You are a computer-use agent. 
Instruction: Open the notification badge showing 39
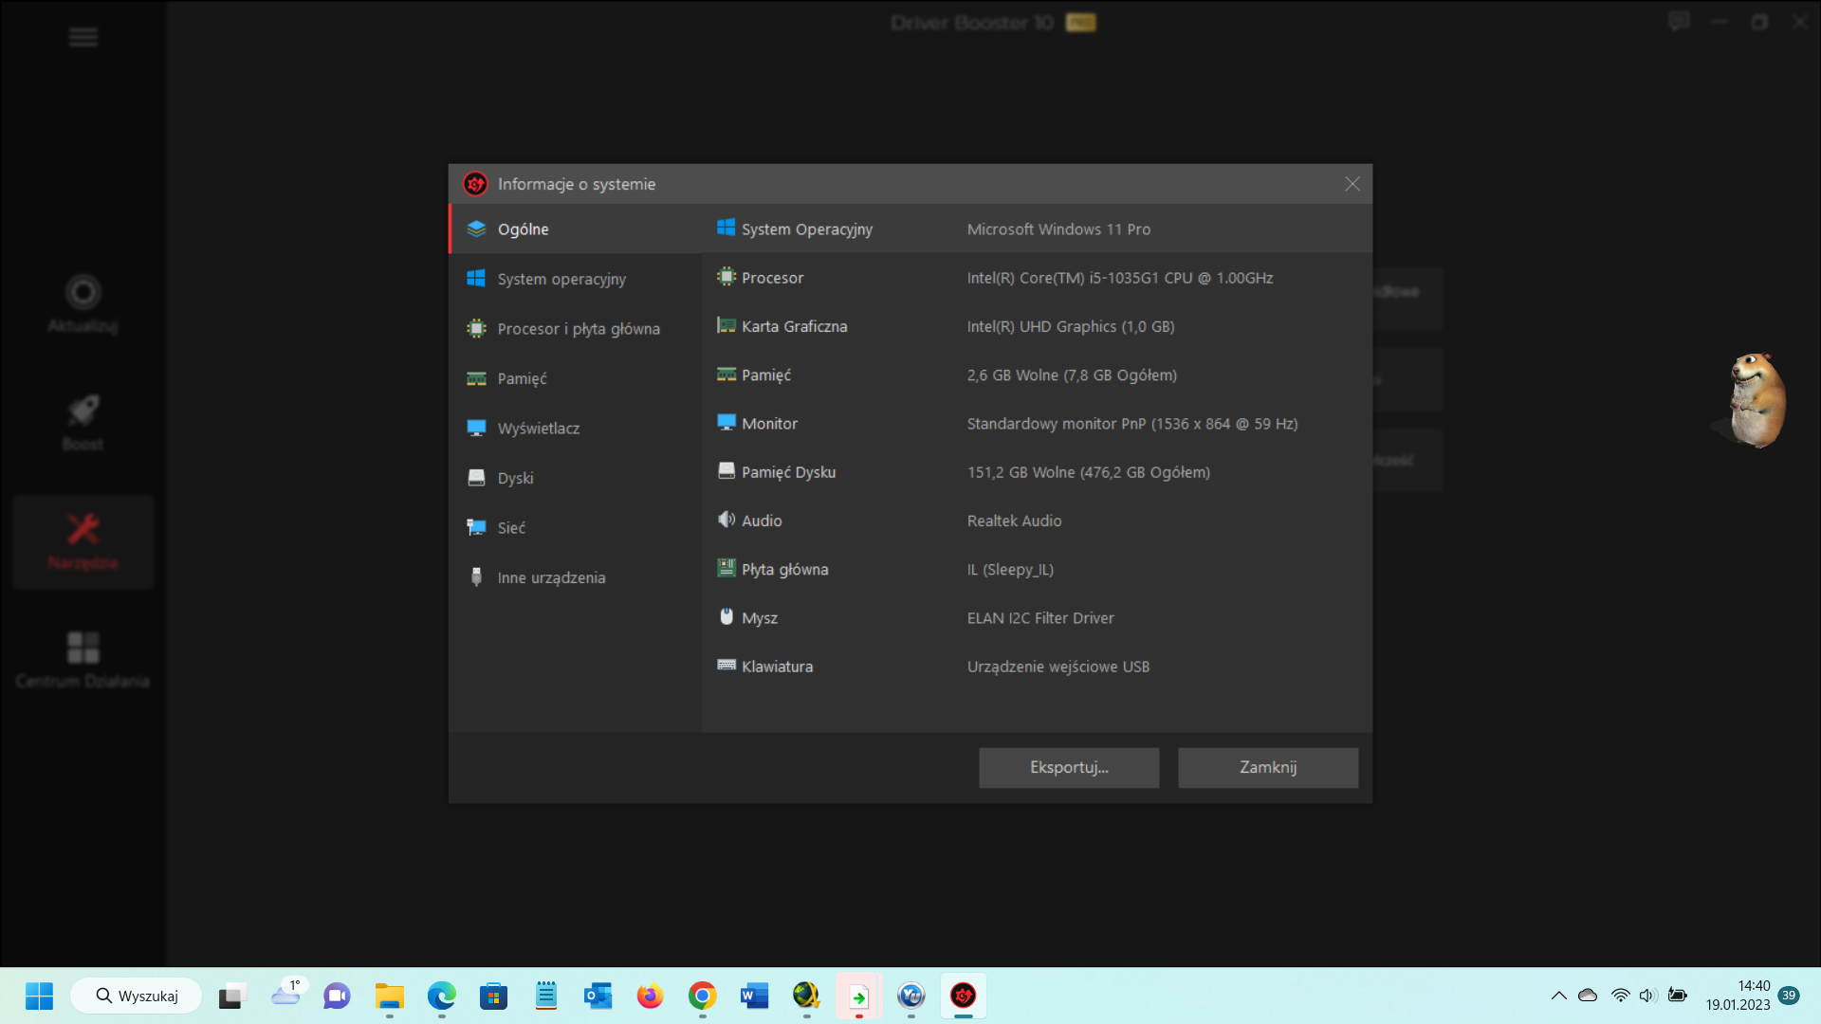(x=1789, y=996)
